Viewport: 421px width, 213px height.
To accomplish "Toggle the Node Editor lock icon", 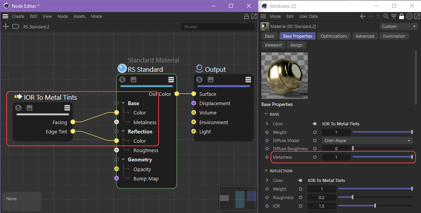I will pyautogui.click(x=246, y=16).
